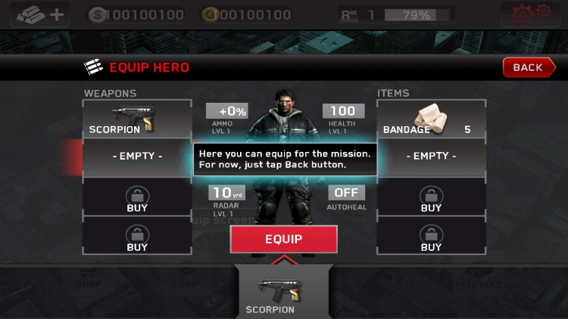Click the red BACK button

529,67
